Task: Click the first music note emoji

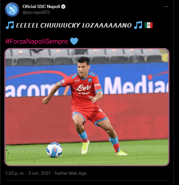Action: pos(10,25)
